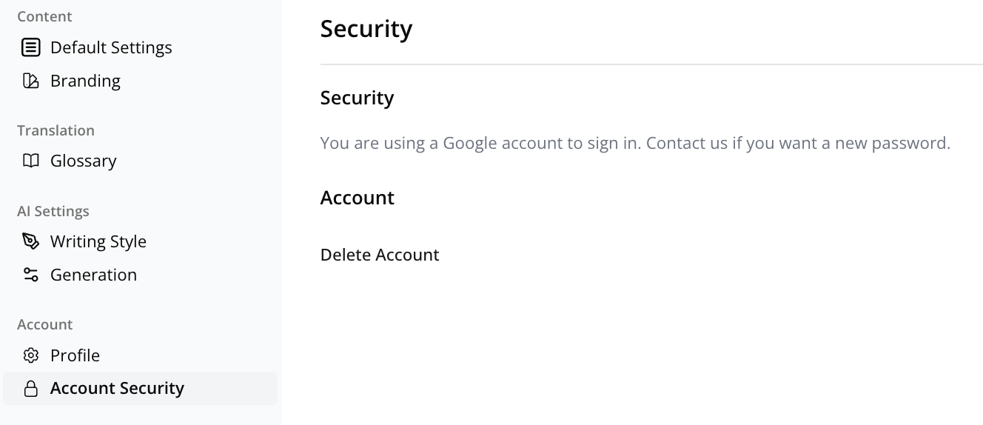The image size is (983, 425).
Task: Navigate to Profile settings
Action: pyautogui.click(x=75, y=355)
